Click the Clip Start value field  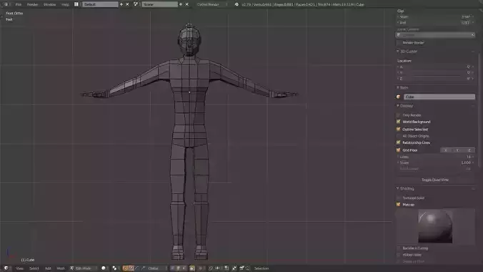point(435,17)
